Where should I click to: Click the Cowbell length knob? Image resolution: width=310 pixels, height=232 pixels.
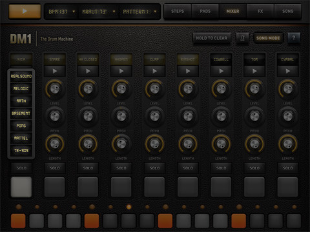point(222,144)
